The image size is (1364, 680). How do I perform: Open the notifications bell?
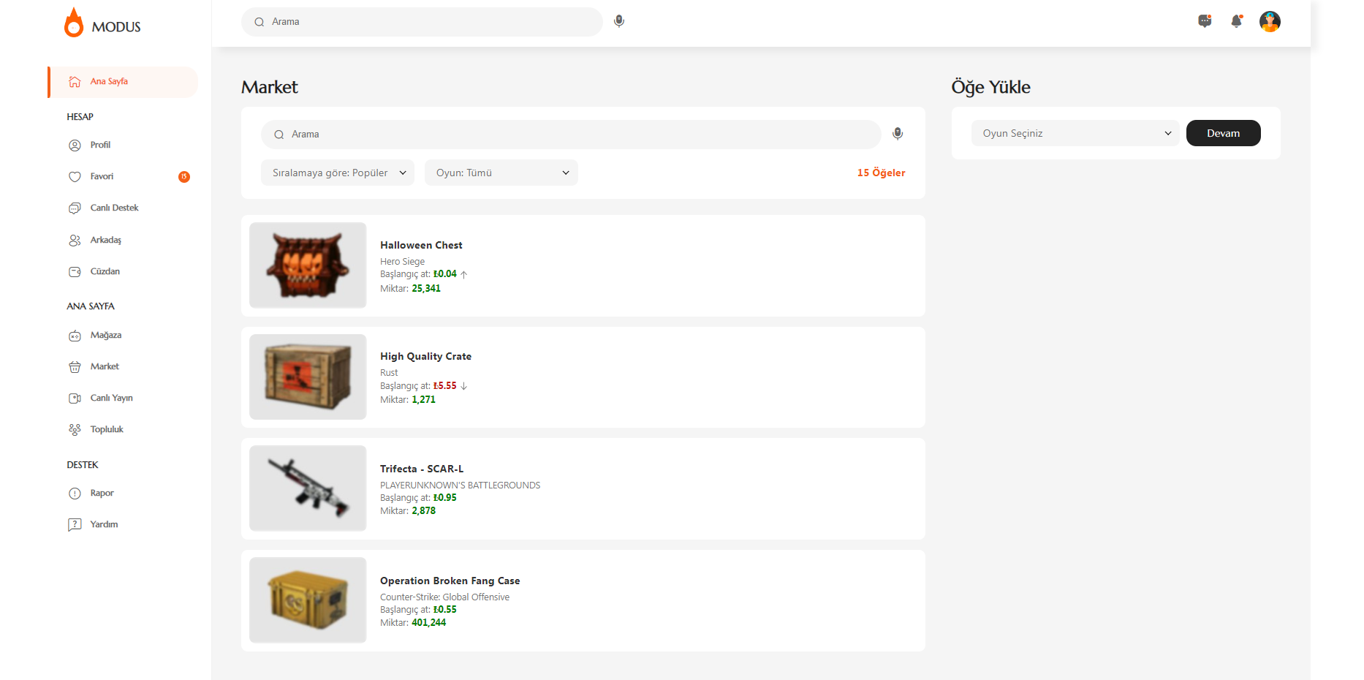coord(1237,21)
